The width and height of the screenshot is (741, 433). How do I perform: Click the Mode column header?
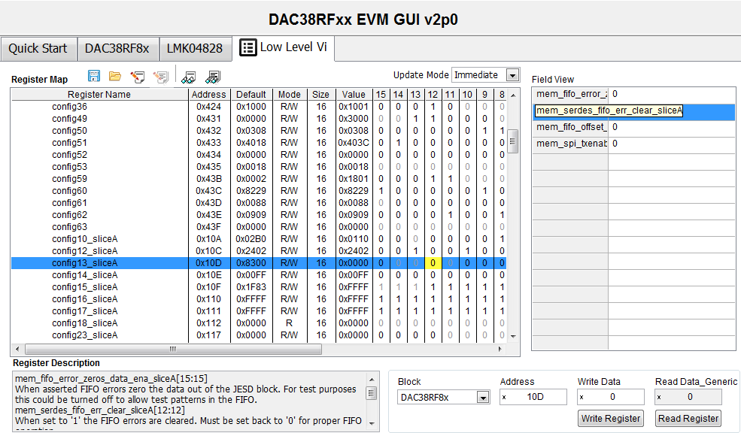coord(289,95)
